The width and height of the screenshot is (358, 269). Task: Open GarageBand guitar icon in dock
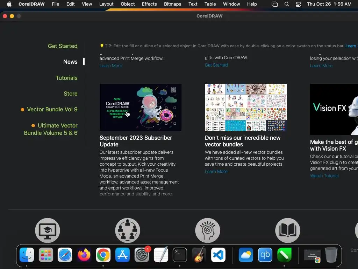[x=199, y=255]
